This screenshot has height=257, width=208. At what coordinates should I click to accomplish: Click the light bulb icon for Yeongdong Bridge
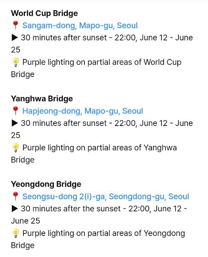[16, 233]
